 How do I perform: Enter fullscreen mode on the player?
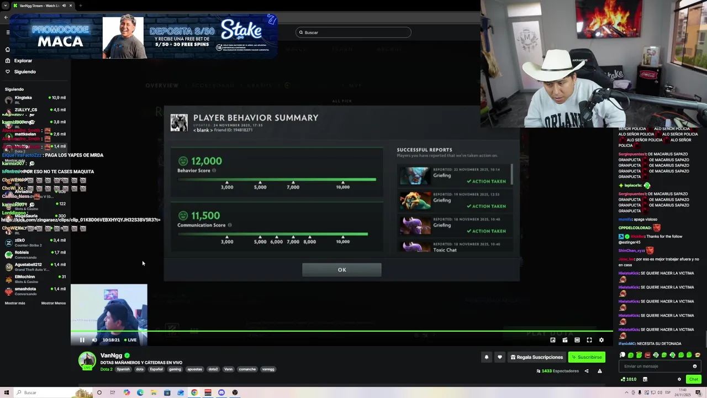click(589, 340)
